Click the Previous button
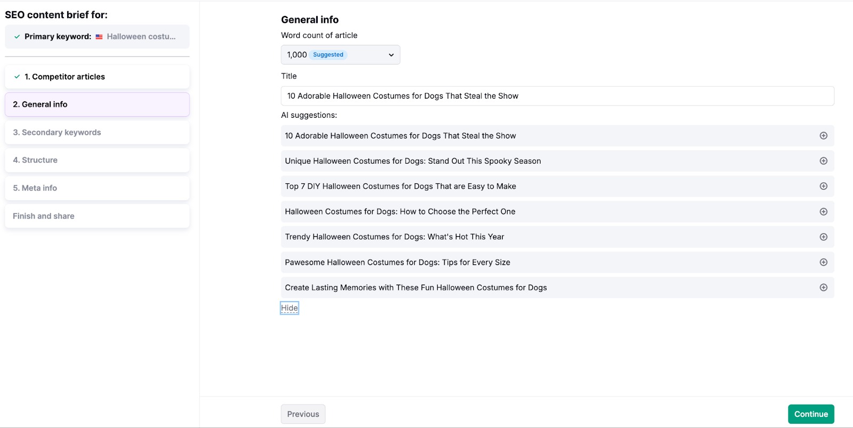 click(303, 414)
